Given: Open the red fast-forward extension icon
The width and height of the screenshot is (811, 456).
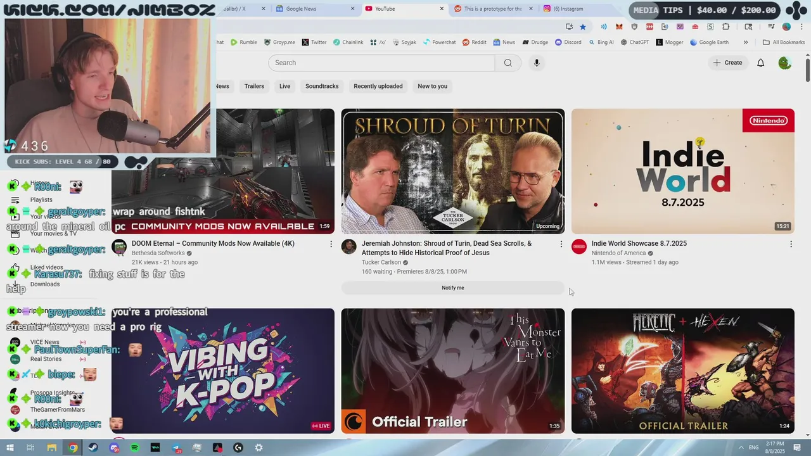Looking at the screenshot, I should (x=649, y=27).
